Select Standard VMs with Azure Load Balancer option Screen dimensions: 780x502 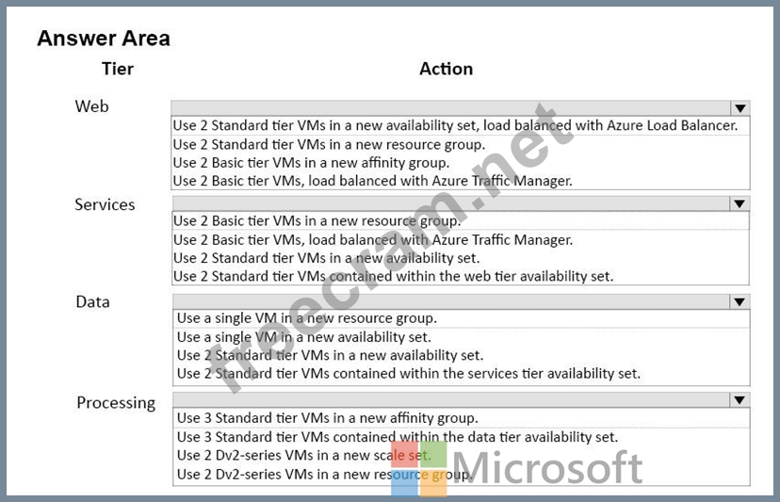pos(455,125)
